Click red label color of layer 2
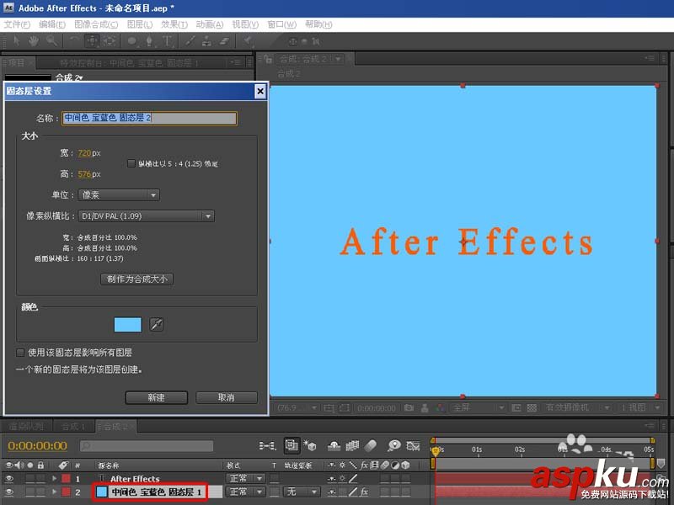This screenshot has width=674, height=505. (x=66, y=492)
